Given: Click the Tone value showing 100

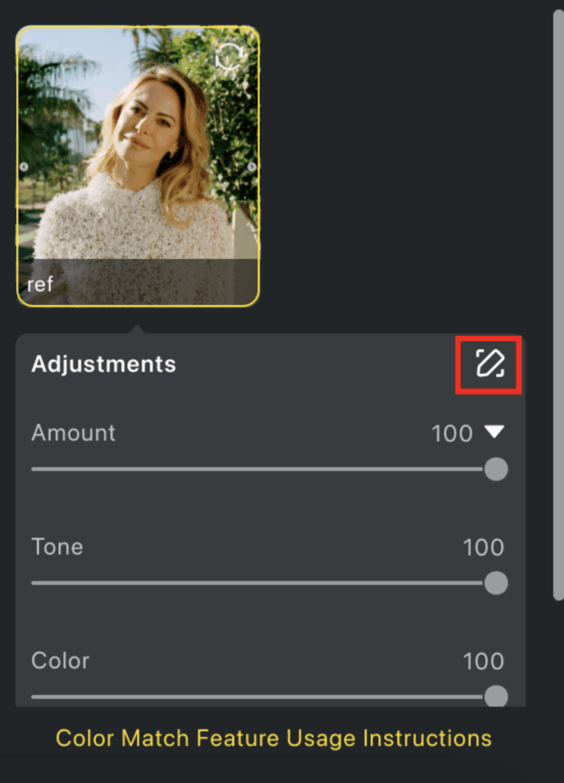Looking at the screenshot, I should click(x=483, y=547).
